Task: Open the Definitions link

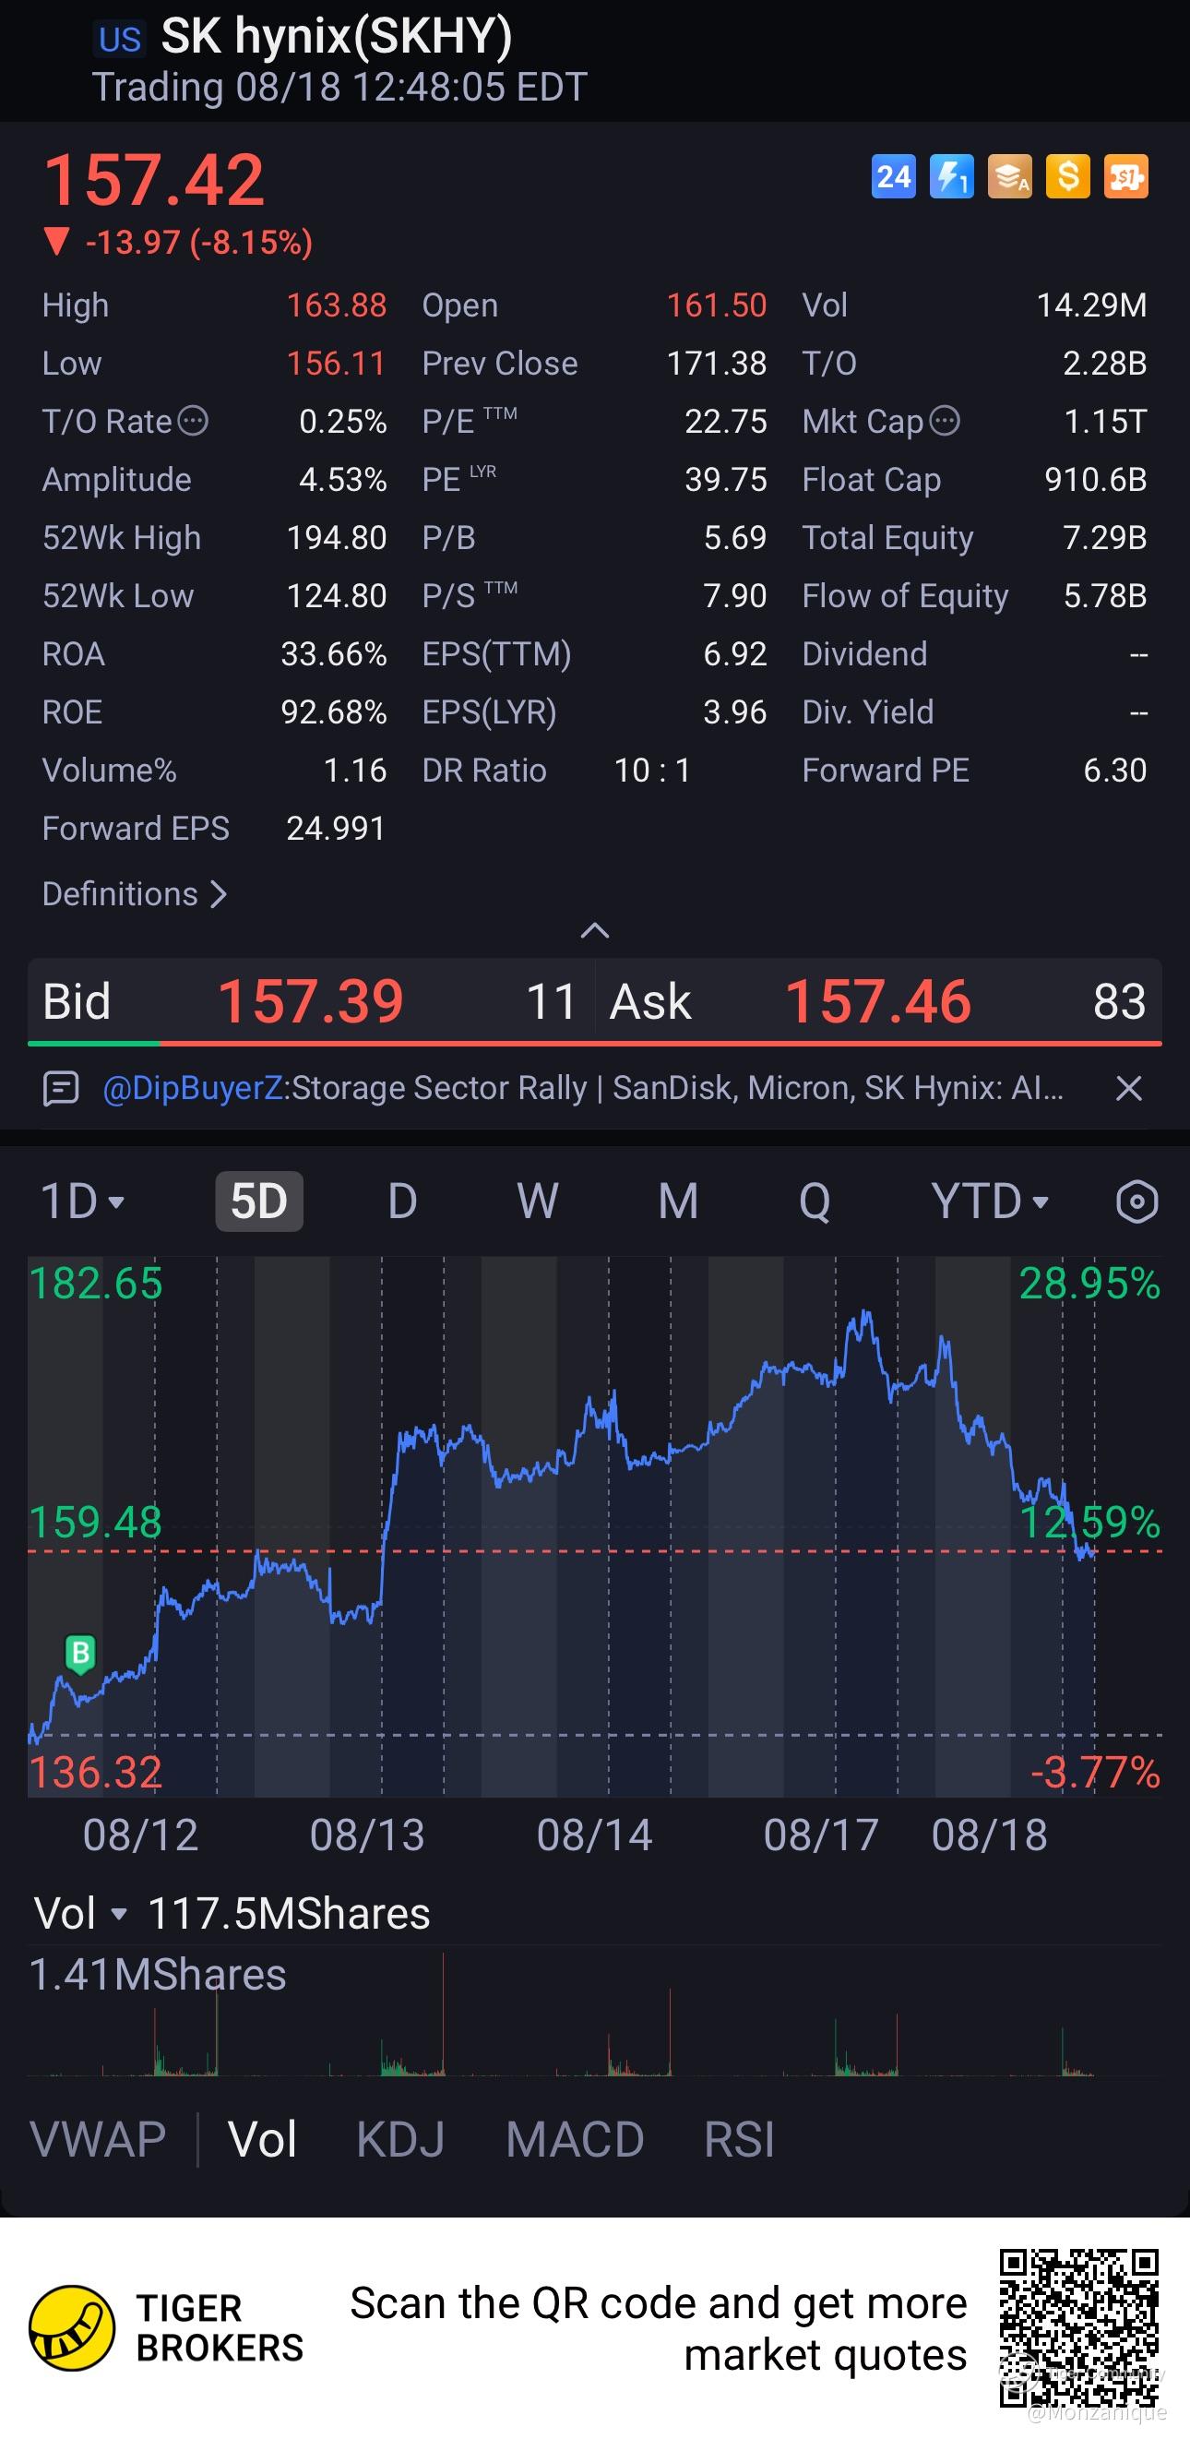Action: coord(135,894)
